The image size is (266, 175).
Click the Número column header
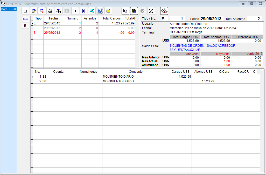click(72, 18)
